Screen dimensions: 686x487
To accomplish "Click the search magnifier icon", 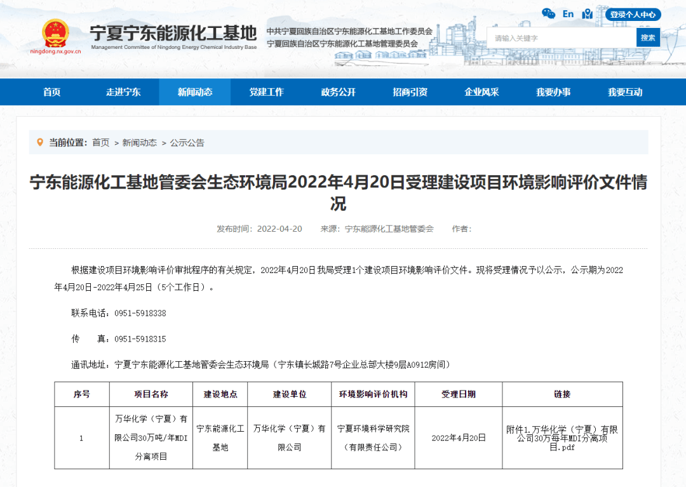I will (x=648, y=37).
